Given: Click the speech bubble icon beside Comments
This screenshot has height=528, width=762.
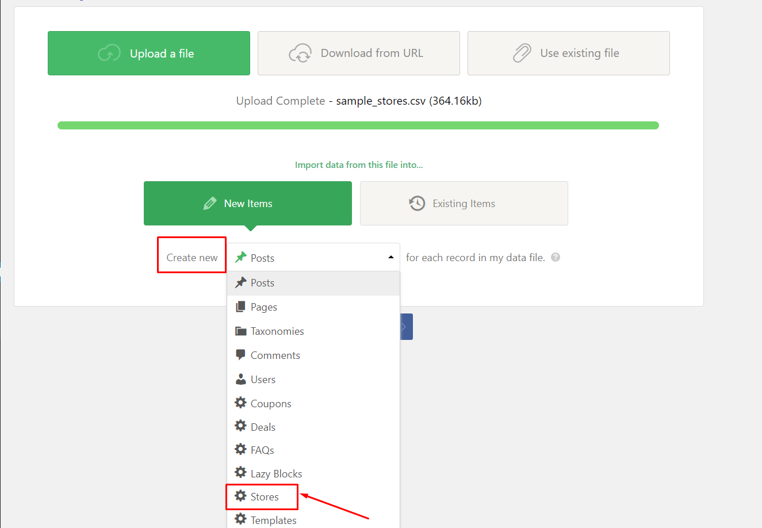Looking at the screenshot, I should tap(241, 355).
